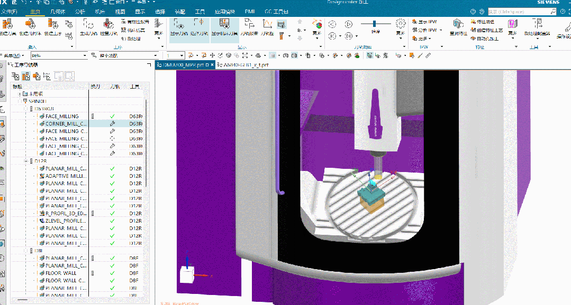
Task: Click the tool path play forward button
Action: 348,24
